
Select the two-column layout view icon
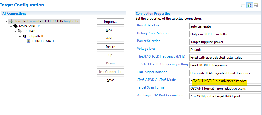[x=250, y=6]
